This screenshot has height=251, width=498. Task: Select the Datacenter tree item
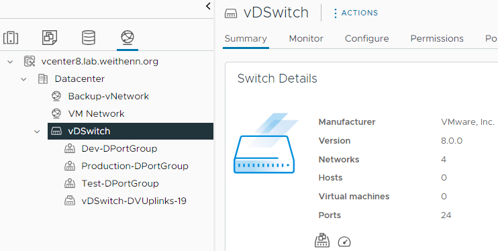tap(80, 79)
